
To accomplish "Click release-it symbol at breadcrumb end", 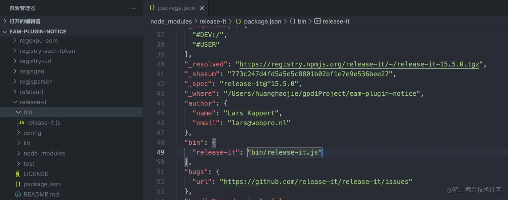I will click(336, 21).
